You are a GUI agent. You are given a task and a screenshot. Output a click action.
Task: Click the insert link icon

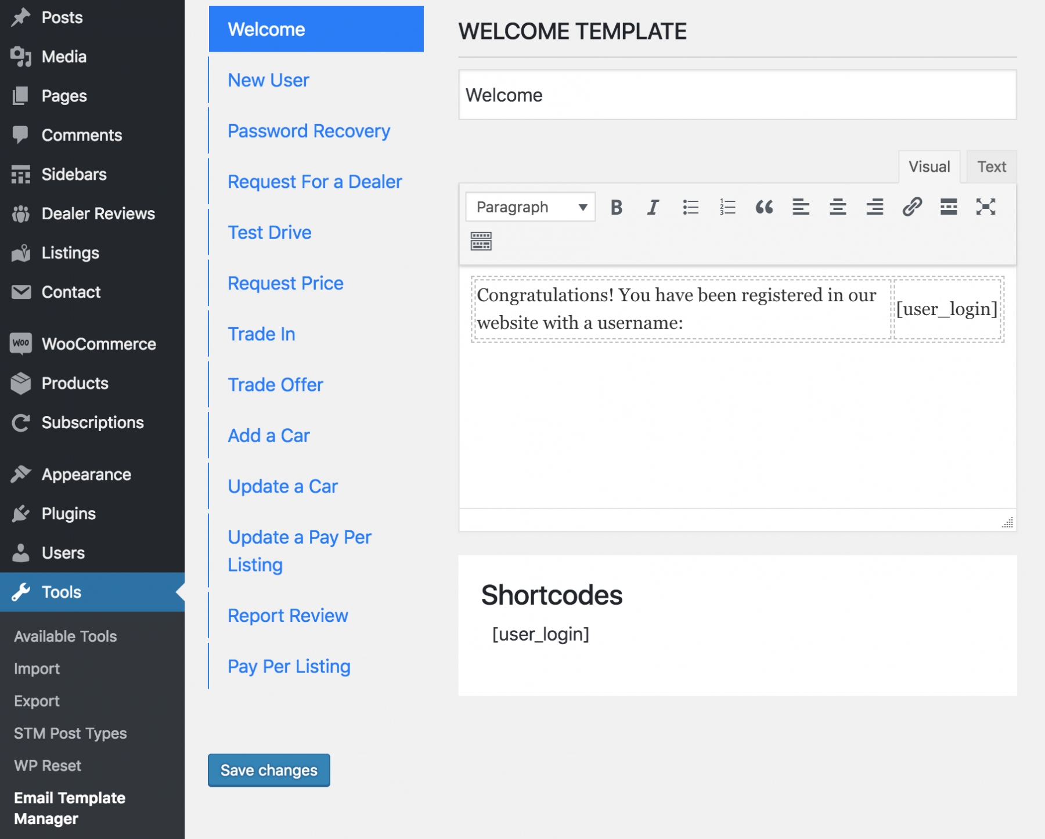911,207
